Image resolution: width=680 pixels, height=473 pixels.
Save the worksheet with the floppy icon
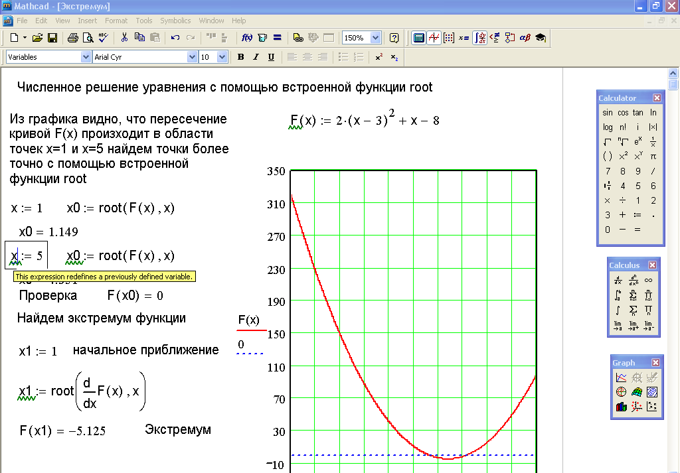coord(52,38)
